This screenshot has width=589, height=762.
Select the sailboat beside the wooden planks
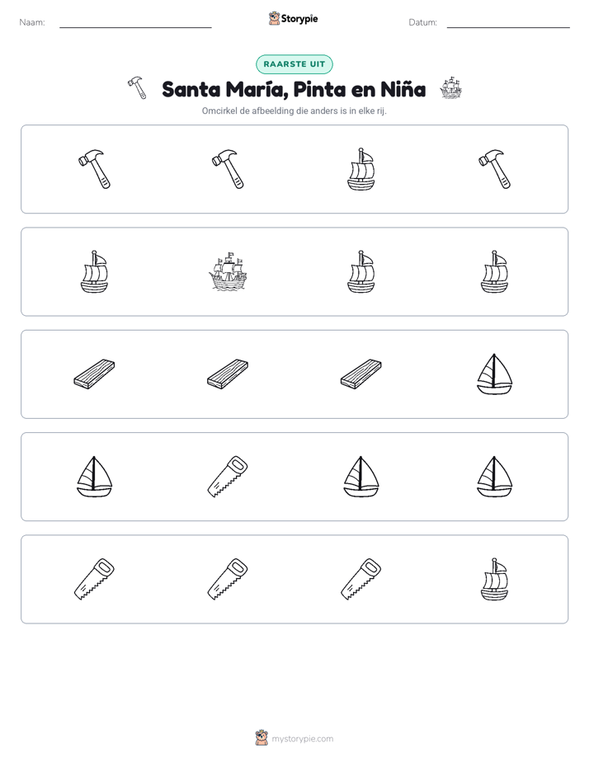coord(494,374)
